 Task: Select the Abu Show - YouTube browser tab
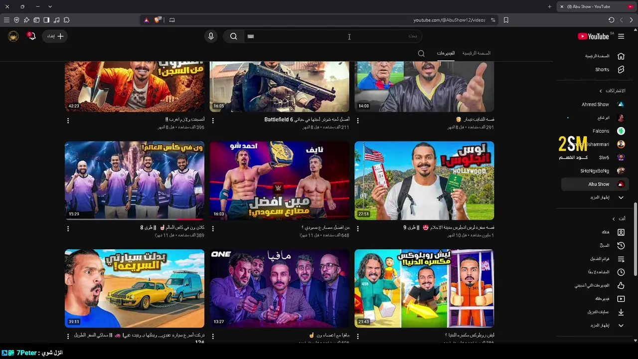pyautogui.click(x=596, y=6)
